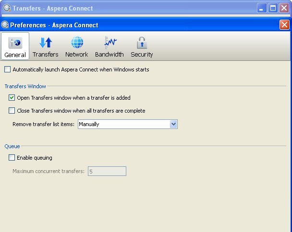
Task: Click the Queue section heading
Action: (12, 146)
